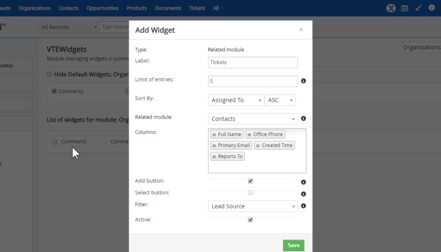Click in the Limit of entries field

(253, 81)
